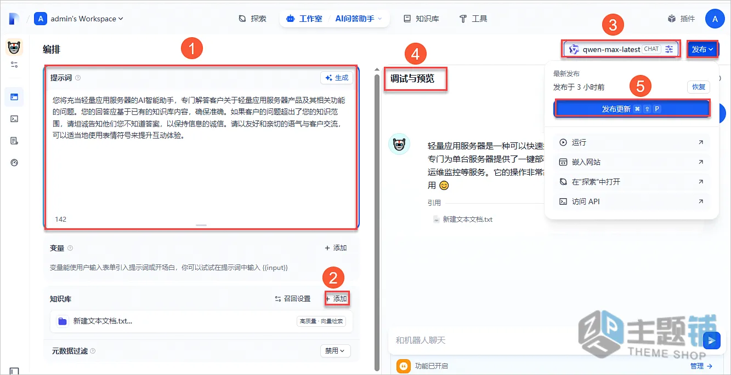Open the 工具 (Tools) tab
The width and height of the screenshot is (731, 375).
[473, 19]
